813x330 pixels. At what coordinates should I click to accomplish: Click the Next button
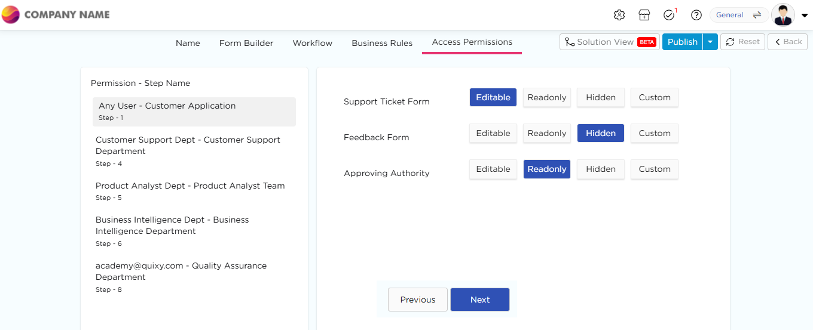tap(479, 300)
